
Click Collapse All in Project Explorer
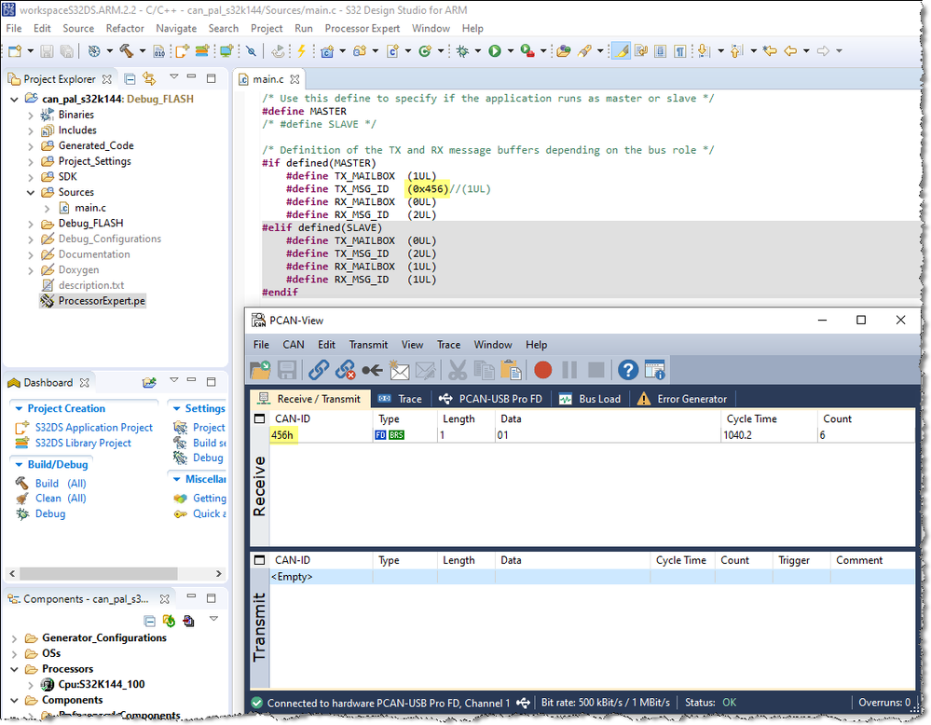tap(130, 79)
